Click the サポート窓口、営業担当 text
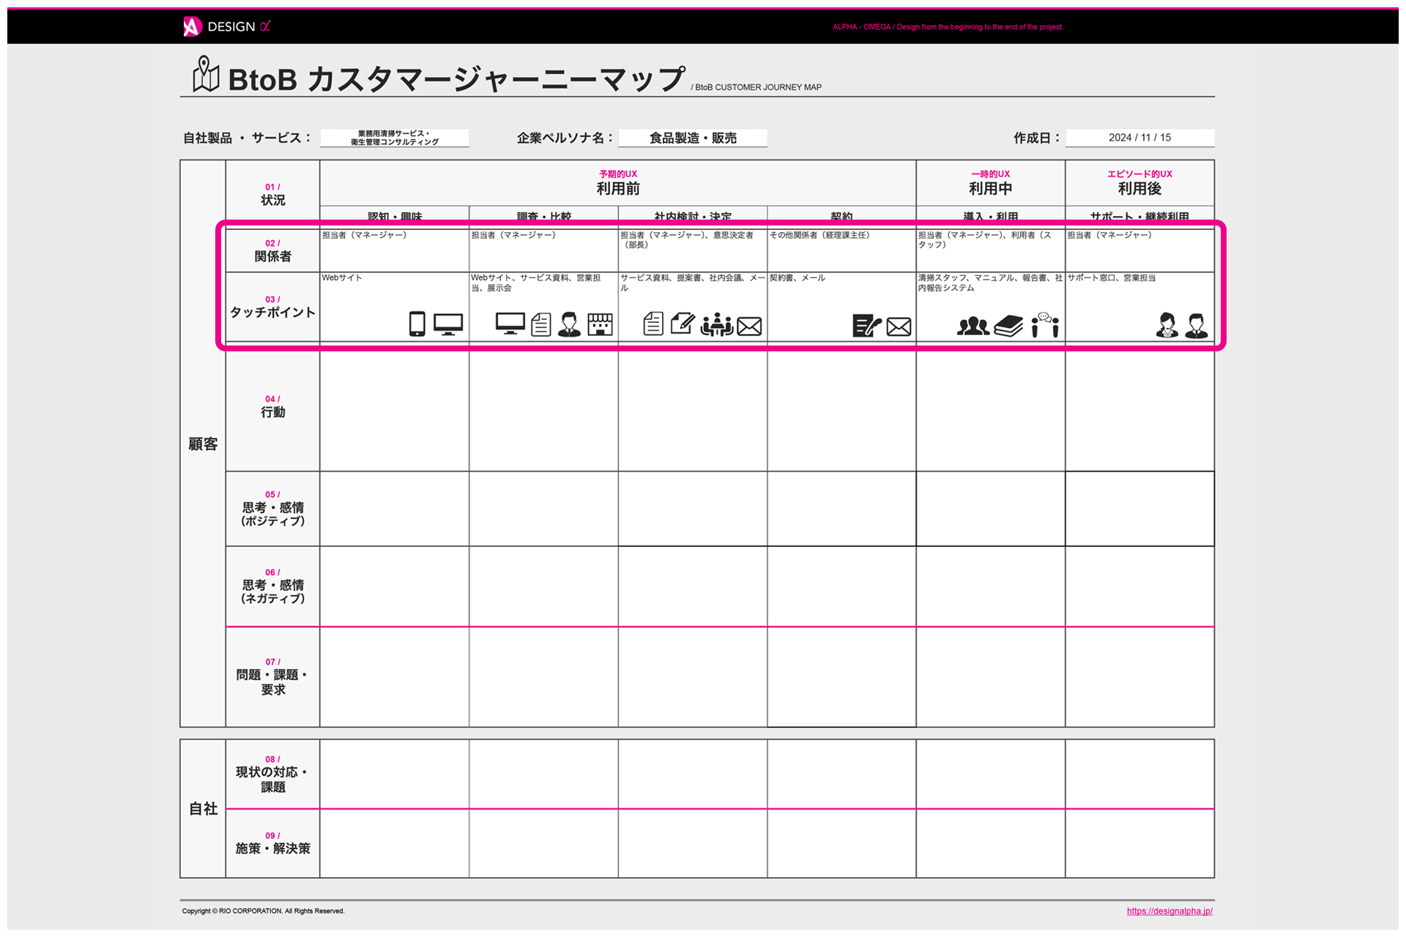This screenshot has width=1406, height=937. (1112, 278)
